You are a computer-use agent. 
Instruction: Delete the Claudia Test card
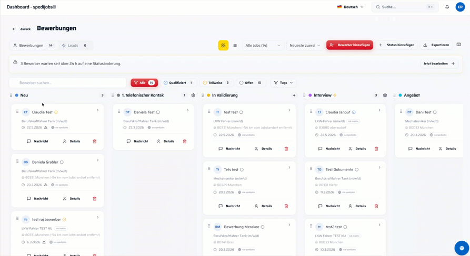point(94,141)
